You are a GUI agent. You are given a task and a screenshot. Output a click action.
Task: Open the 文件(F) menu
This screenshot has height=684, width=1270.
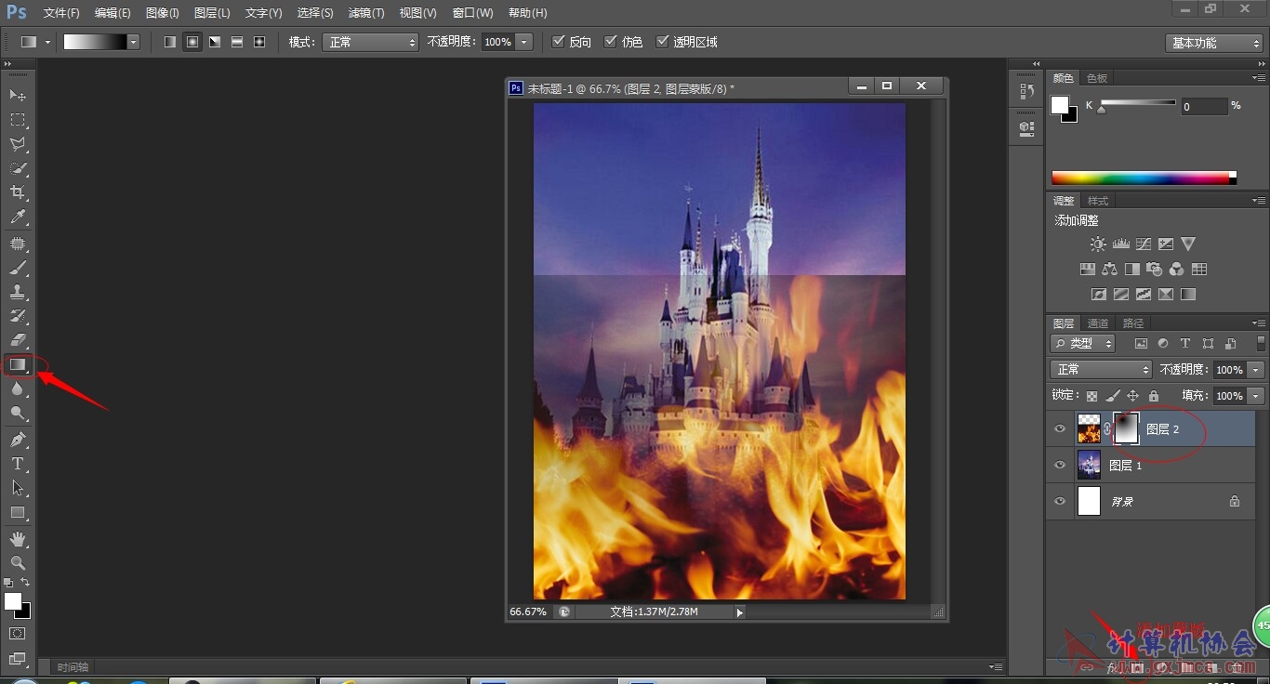[61, 13]
